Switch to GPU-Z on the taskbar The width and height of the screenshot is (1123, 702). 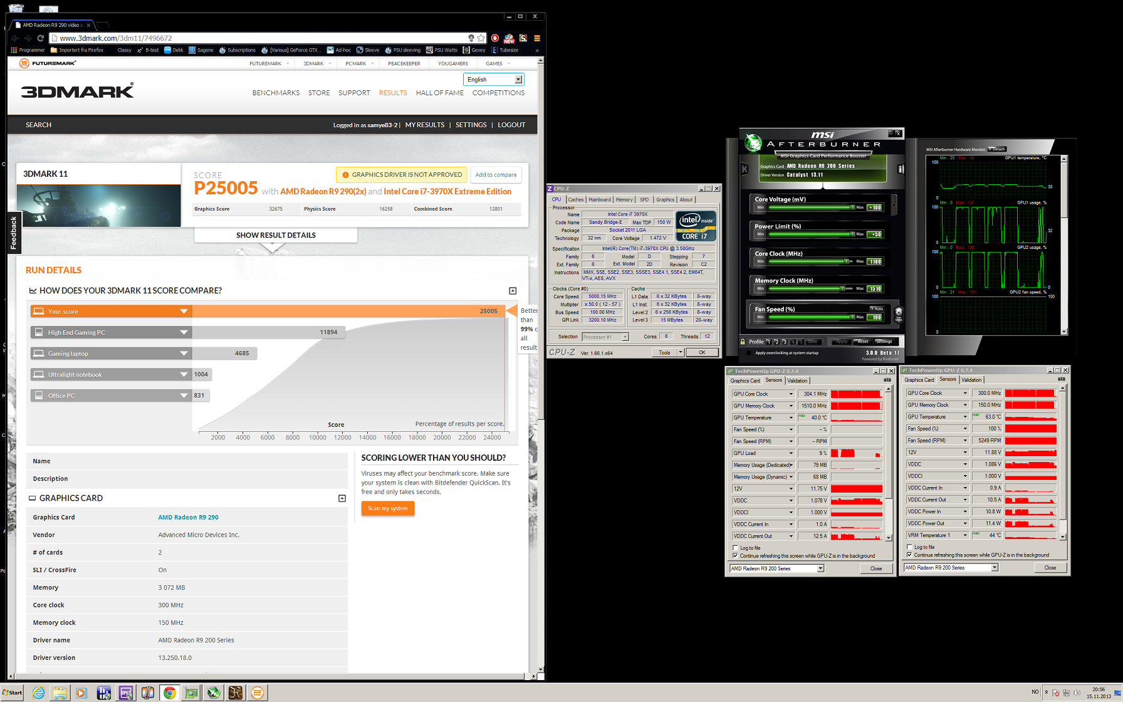tap(191, 693)
